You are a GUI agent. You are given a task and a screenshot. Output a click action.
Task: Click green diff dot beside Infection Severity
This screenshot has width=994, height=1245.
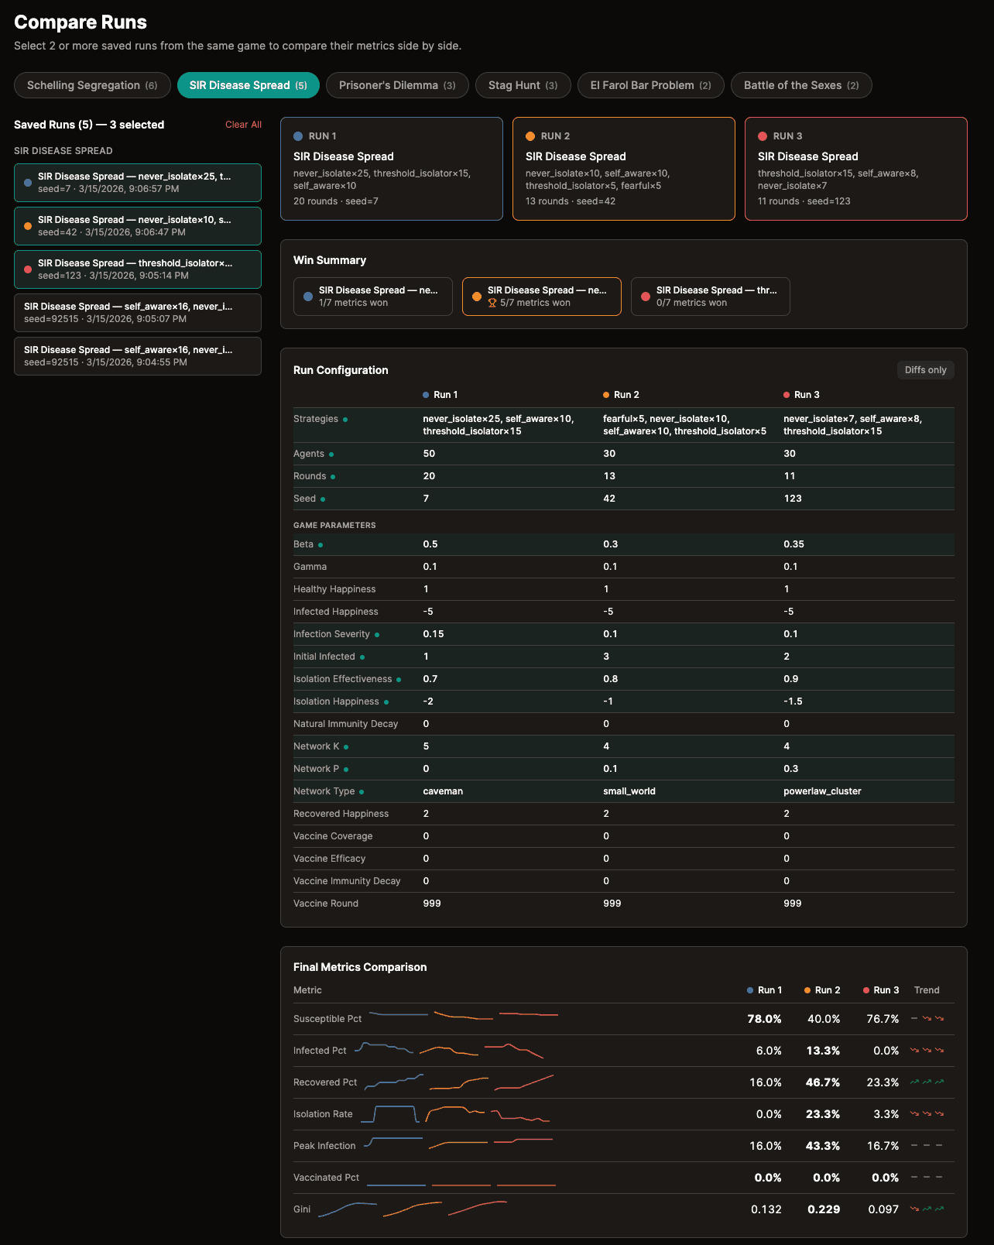tap(377, 635)
